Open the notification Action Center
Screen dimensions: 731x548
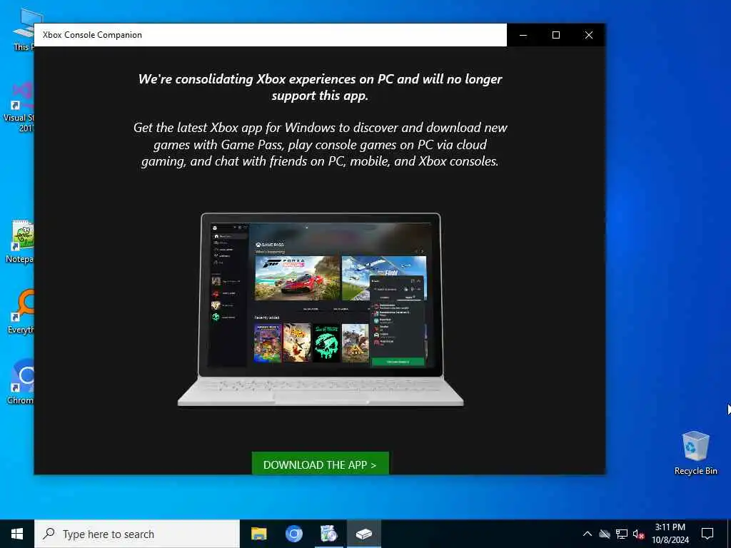click(707, 534)
